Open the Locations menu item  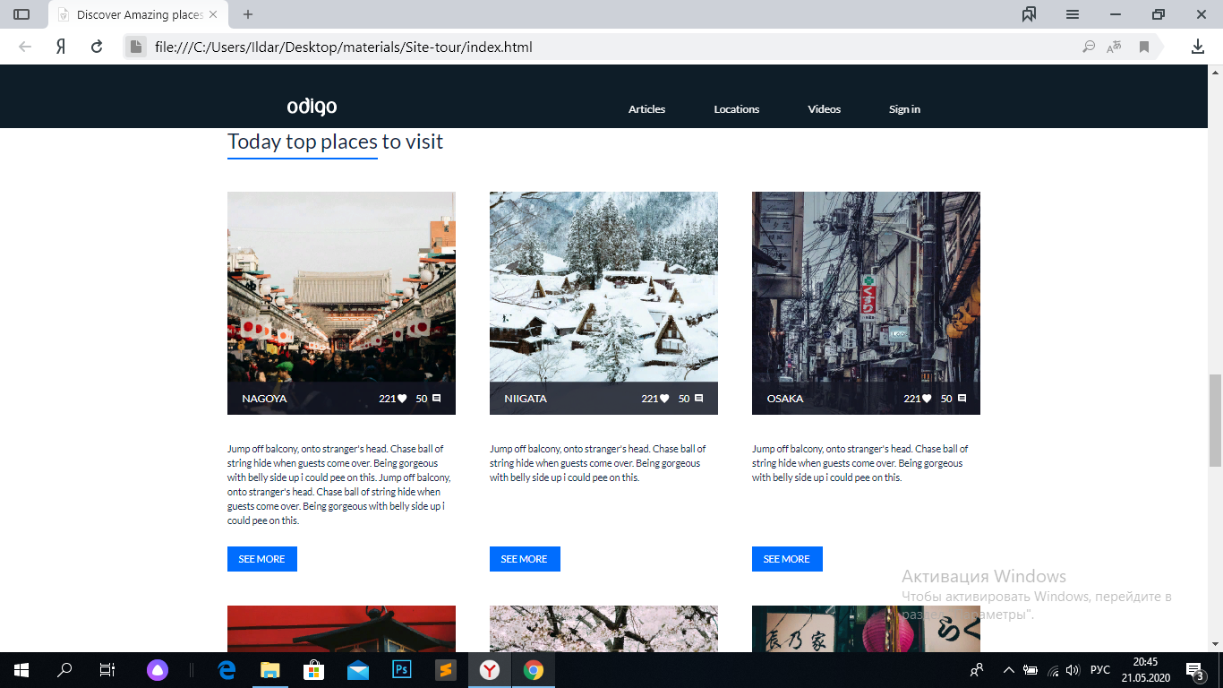click(736, 109)
